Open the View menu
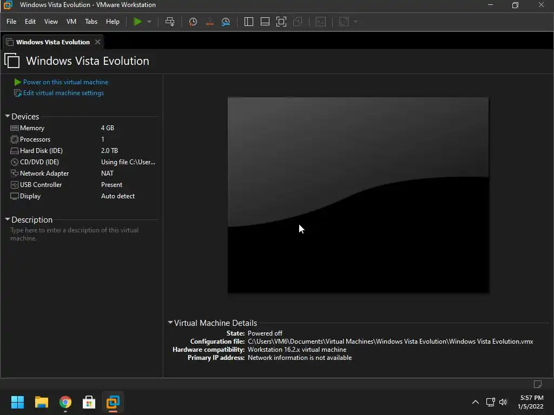This screenshot has width=554, height=415. click(x=51, y=22)
